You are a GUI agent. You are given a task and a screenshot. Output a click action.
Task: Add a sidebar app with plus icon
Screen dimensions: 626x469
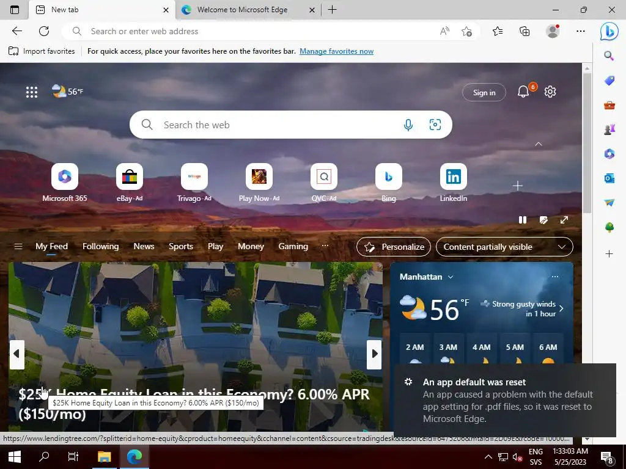pyautogui.click(x=609, y=253)
